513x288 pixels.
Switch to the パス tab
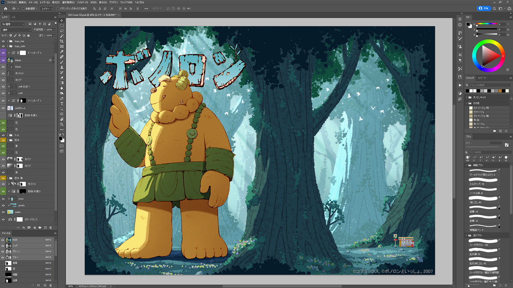coord(14,17)
